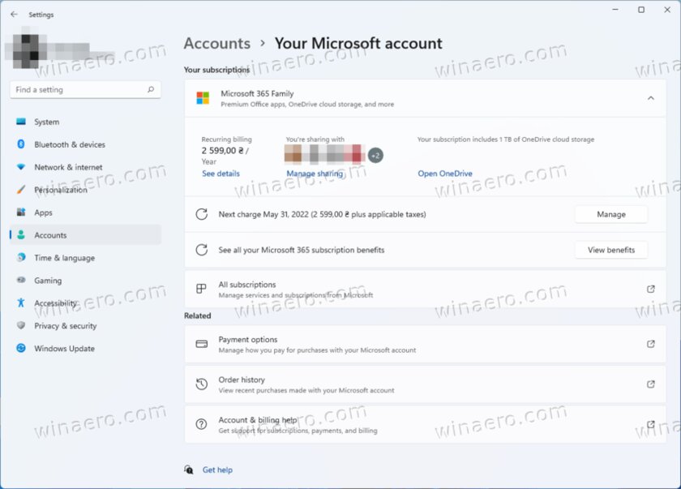Open external link icon for All subscriptions
Image resolution: width=681 pixels, height=489 pixels.
(650, 289)
